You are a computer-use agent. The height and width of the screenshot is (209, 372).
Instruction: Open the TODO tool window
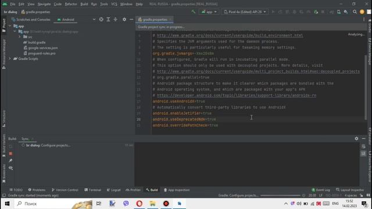tap(16, 190)
